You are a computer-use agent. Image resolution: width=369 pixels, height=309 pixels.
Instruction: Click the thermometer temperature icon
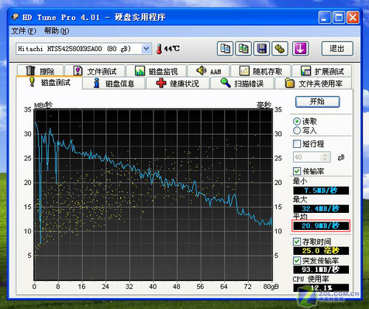[159, 49]
